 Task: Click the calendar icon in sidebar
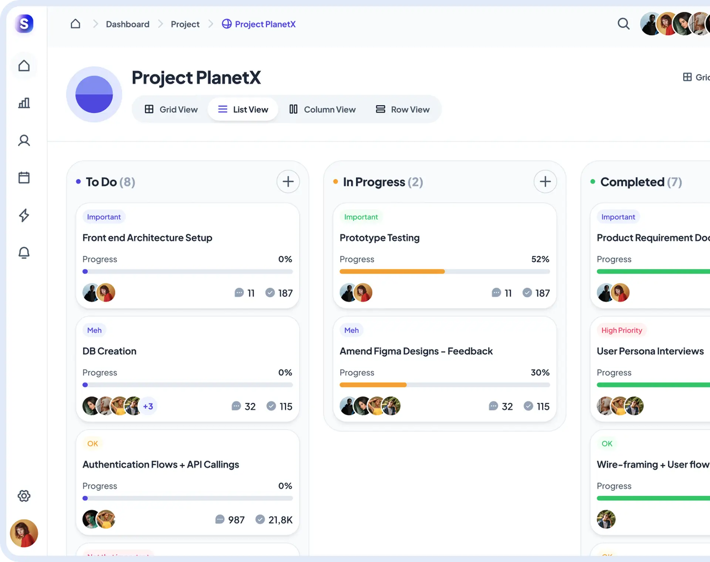click(24, 177)
